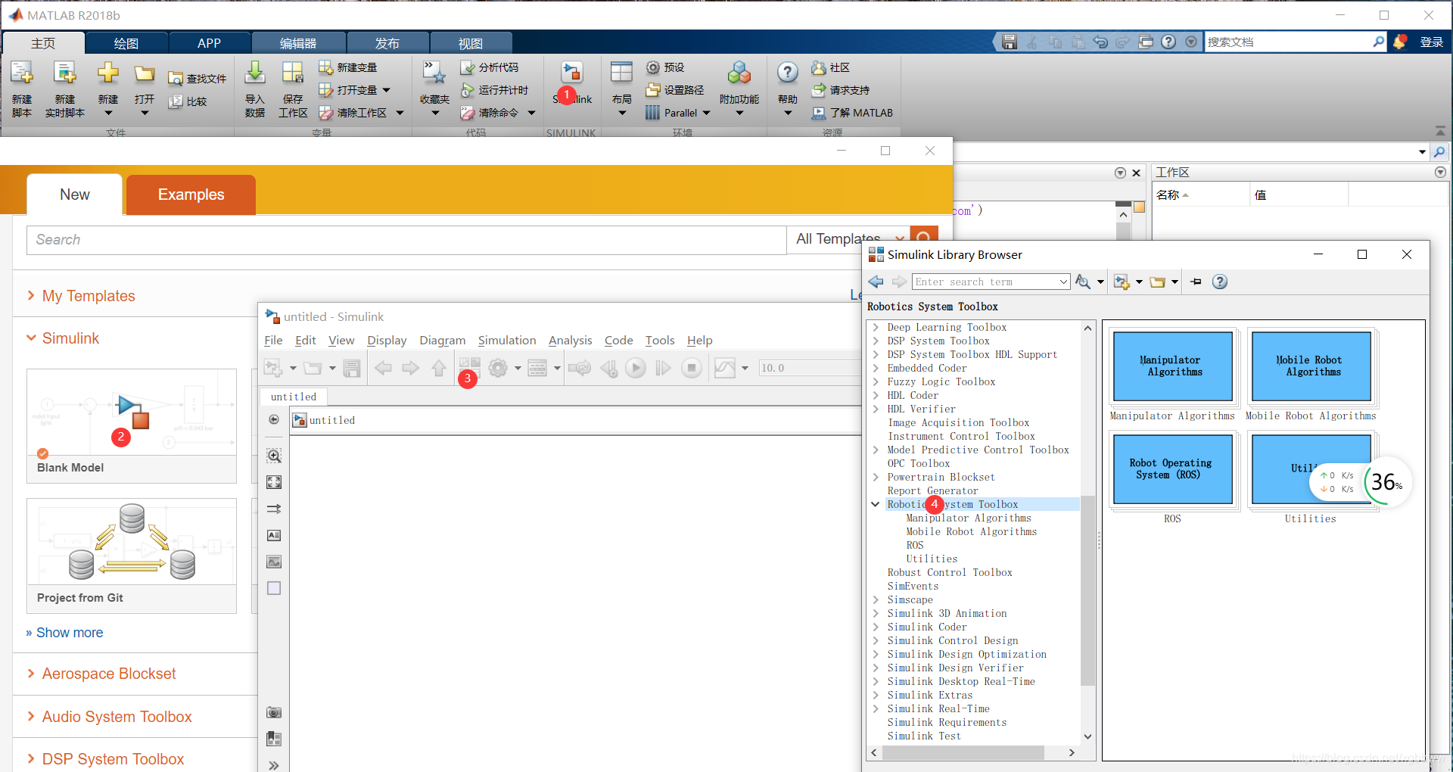Click Set Path in the ribbon

point(675,90)
